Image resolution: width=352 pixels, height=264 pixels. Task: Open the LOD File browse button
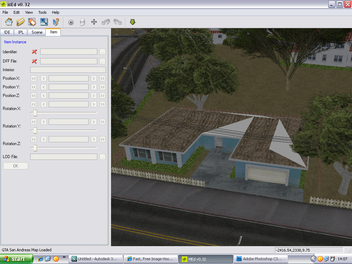(102, 157)
